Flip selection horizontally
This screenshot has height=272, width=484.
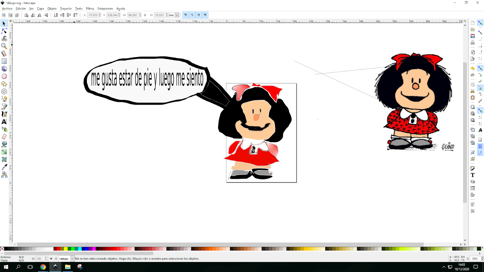point(40,15)
